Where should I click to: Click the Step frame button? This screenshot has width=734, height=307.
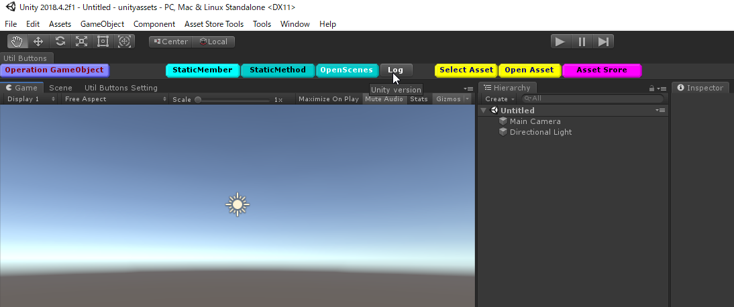pos(603,42)
